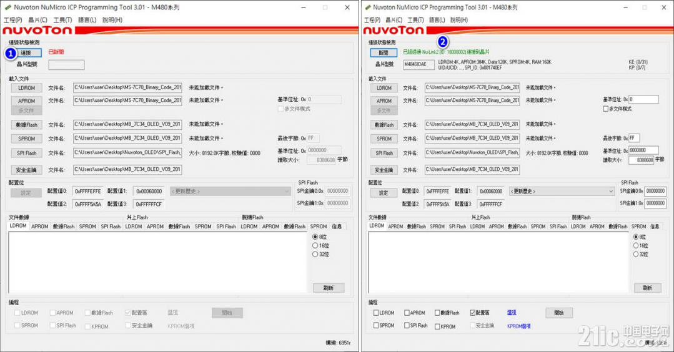Viewport: 674px width, 352px height.
Task: Open 晶片(C) menu in left window
Action: click(x=38, y=20)
